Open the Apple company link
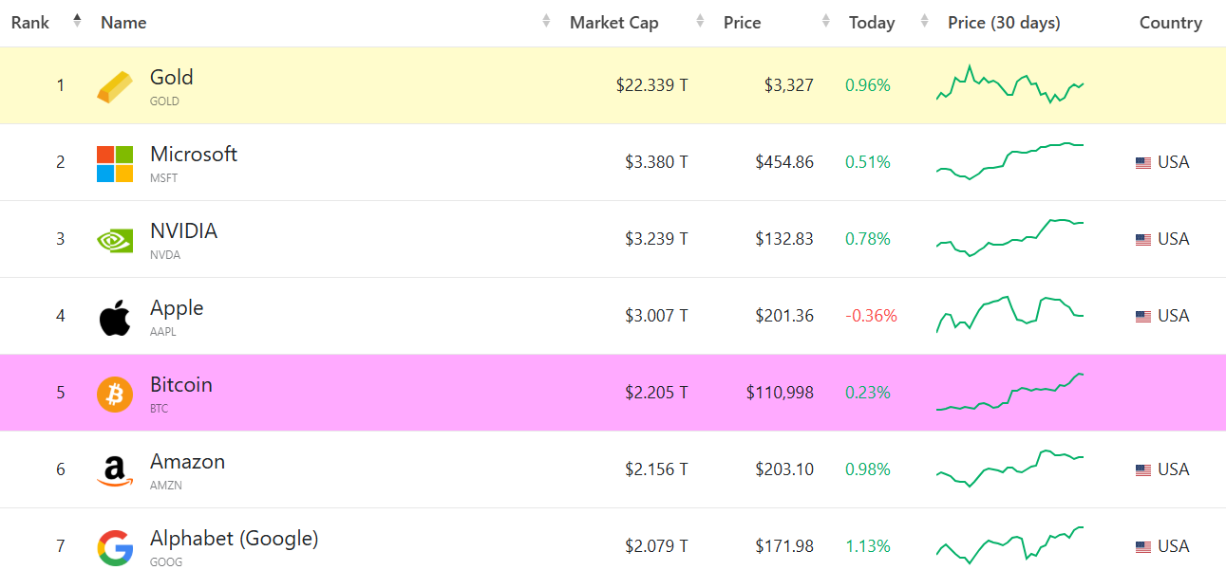 click(177, 308)
